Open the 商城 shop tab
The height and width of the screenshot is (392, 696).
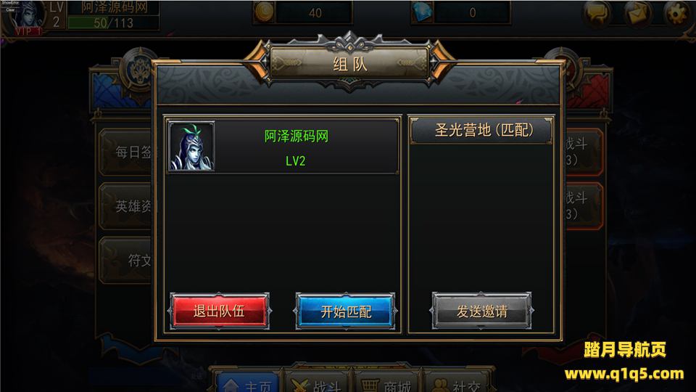pyautogui.click(x=386, y=383)
